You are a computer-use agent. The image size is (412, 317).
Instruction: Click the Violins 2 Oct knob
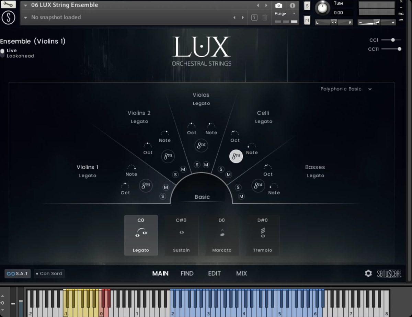tap(148, 146)
